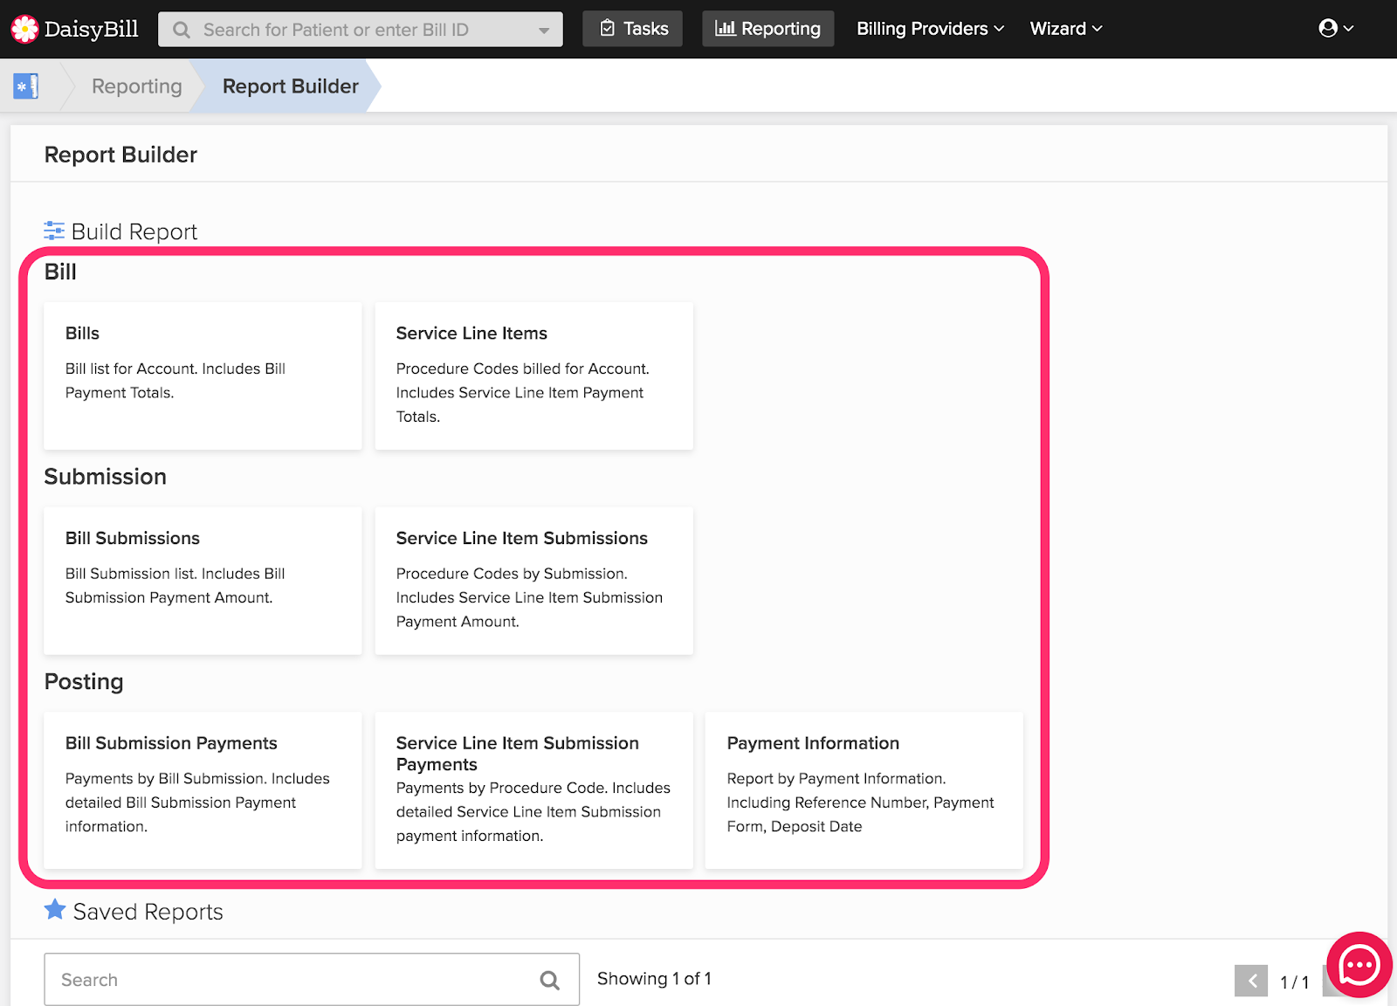The height and width of the screenshot is (1006, 1397).
Task: Click the Search for Patient or Bill ID field
Action: [x=358, y=30]
